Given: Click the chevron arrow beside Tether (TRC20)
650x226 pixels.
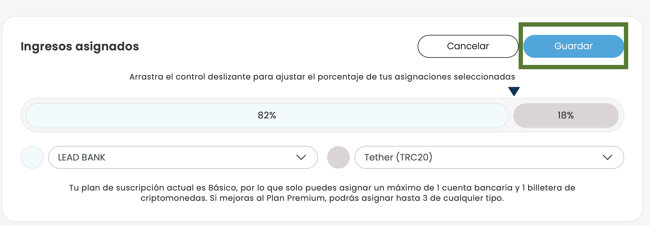Looking at the screenshot, I should [x=607, y=157].
